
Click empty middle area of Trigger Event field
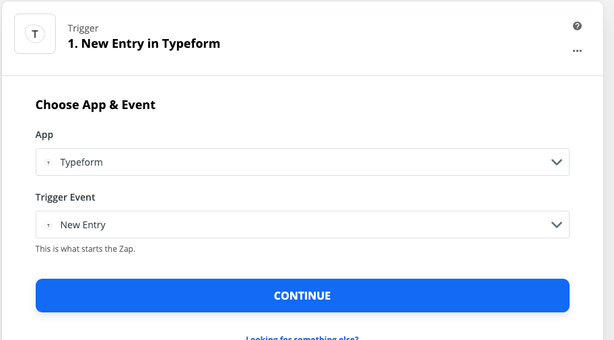tap(323, 225)
